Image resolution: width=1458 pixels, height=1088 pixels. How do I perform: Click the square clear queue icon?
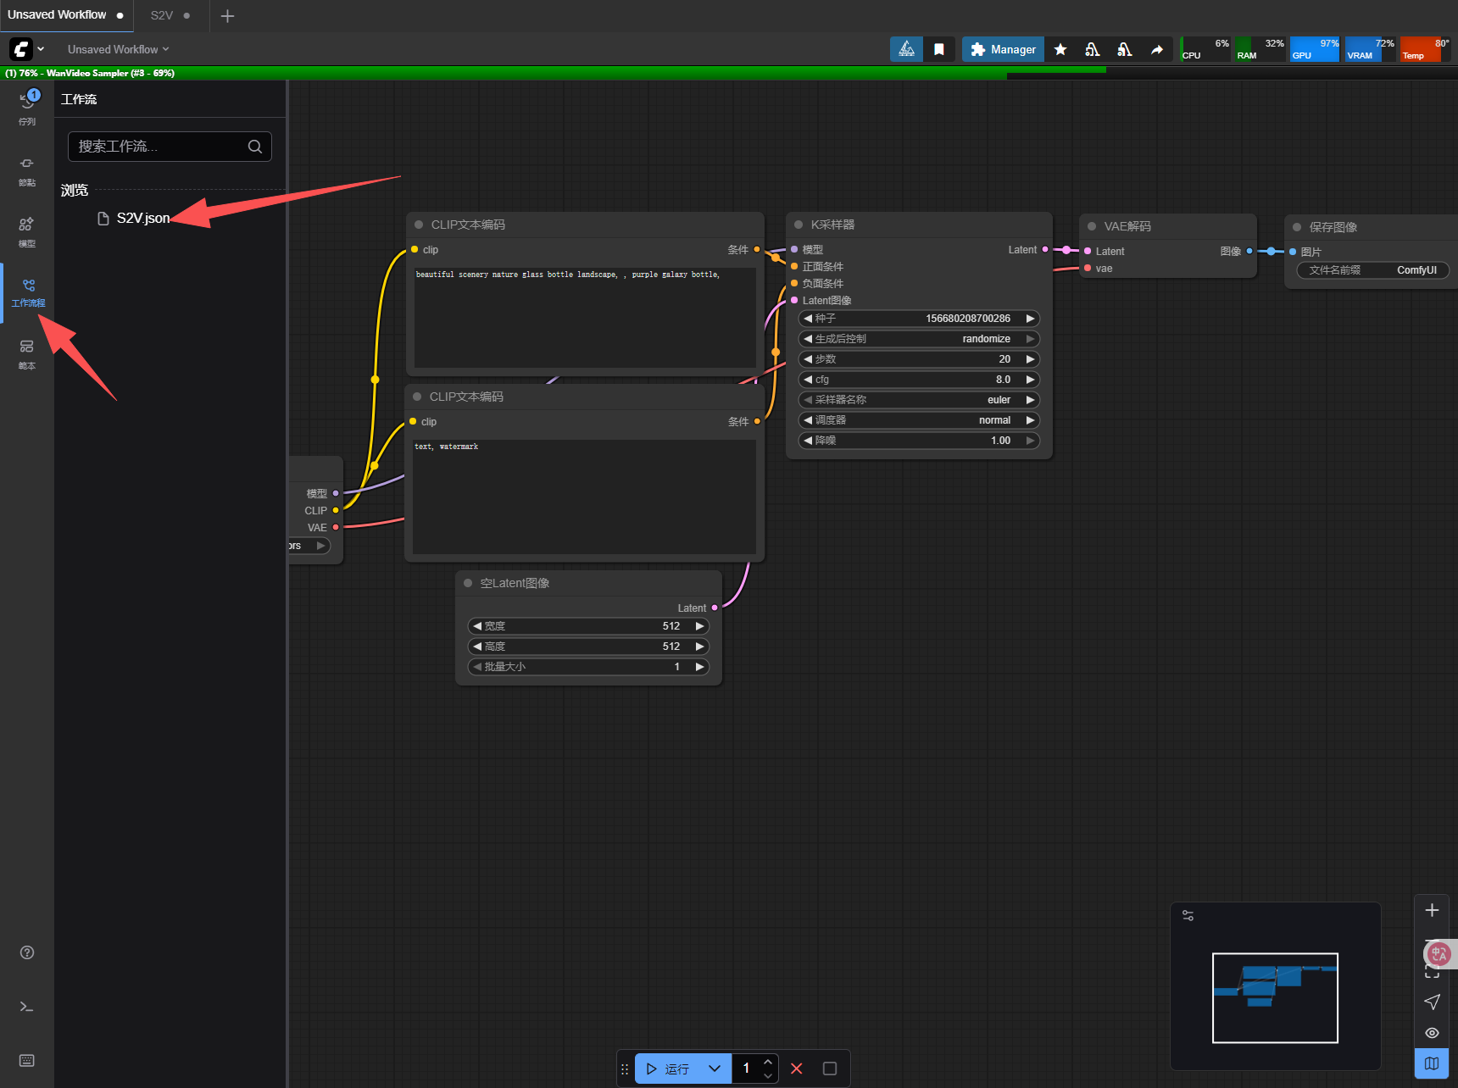pos(830,1069)
